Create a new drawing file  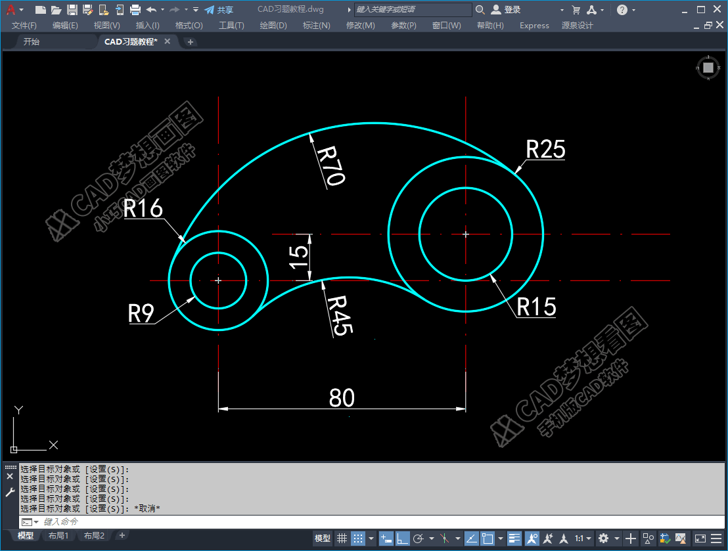40,9
